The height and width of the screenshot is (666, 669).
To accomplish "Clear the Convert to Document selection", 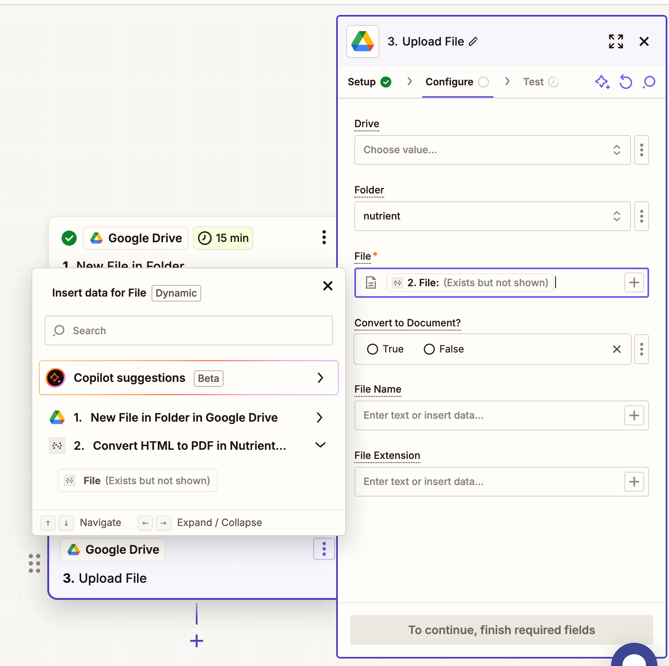I will click(616, 349).
